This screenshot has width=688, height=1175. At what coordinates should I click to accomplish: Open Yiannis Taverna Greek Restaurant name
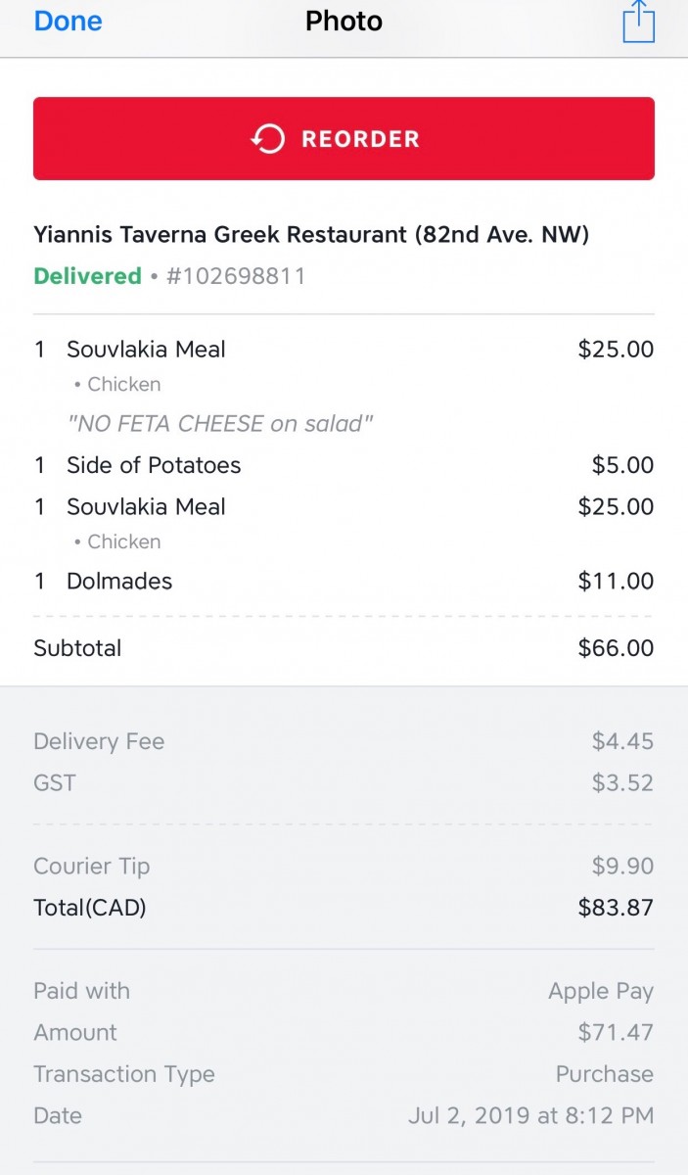coord(311,234)
